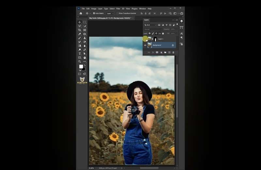
Task: Select the Move tool in the toolbox
Action: point(80,22)
